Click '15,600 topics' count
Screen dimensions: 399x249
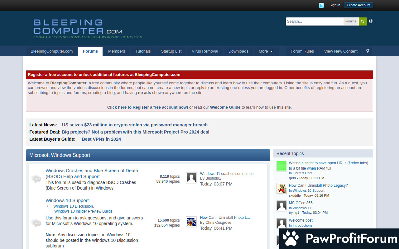click(168, 220)
